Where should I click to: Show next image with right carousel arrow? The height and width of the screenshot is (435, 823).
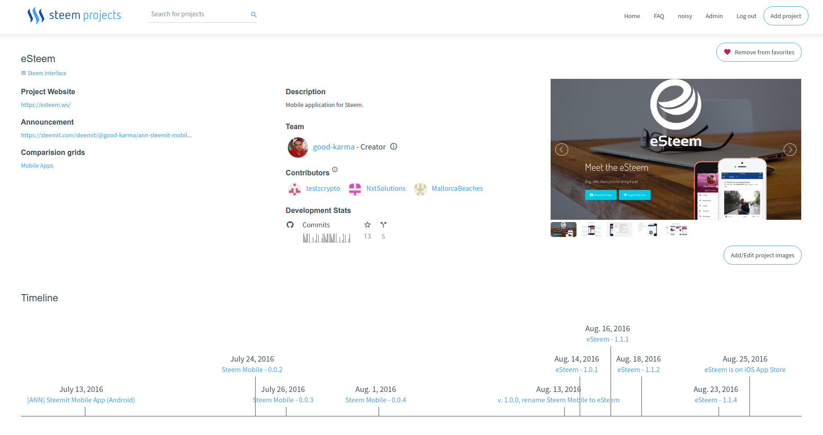pos(790,150)
